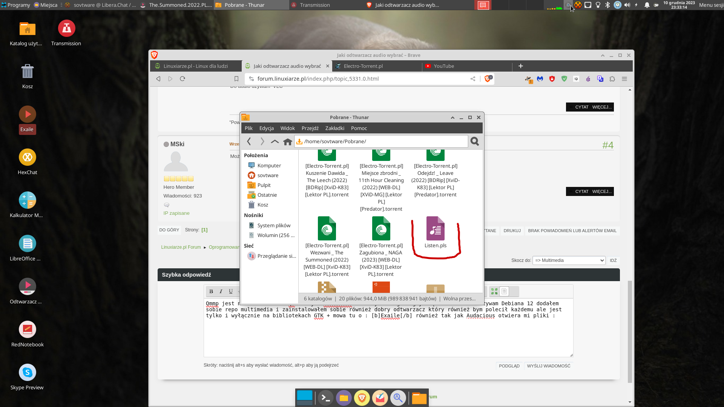Switch to Linuxiarze.pl browser tab
This screenshot has width=724, height=407.
tap(196, 66)
